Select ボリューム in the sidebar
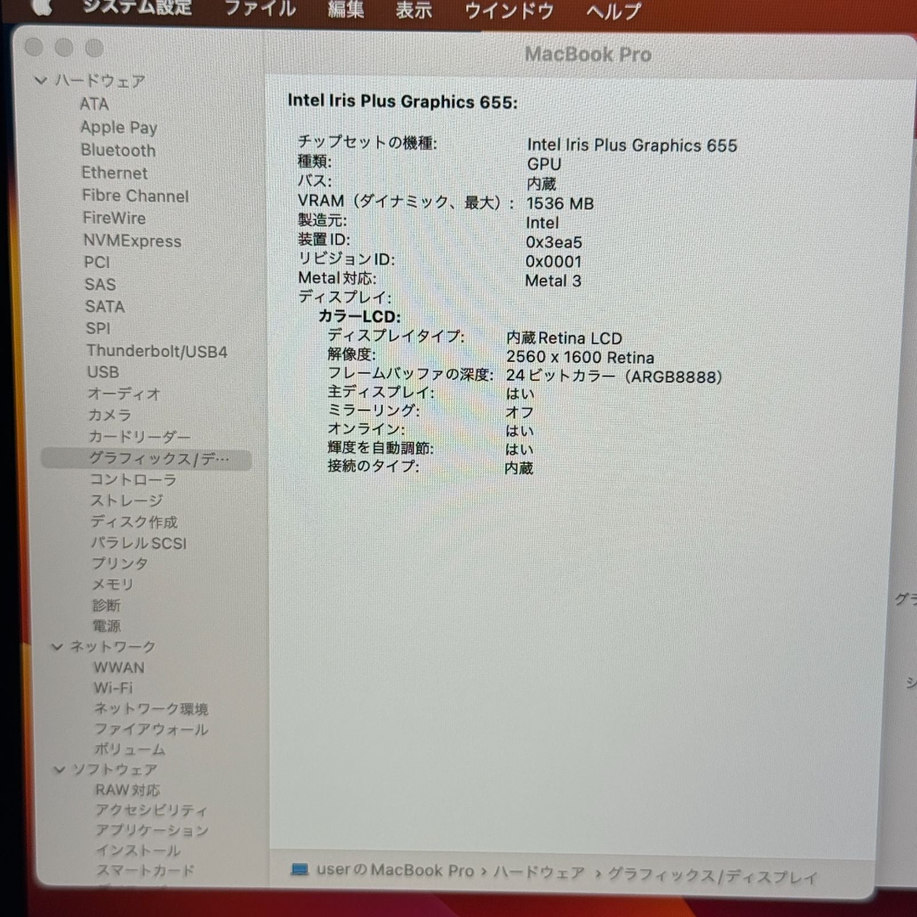 tap(130, 749)
